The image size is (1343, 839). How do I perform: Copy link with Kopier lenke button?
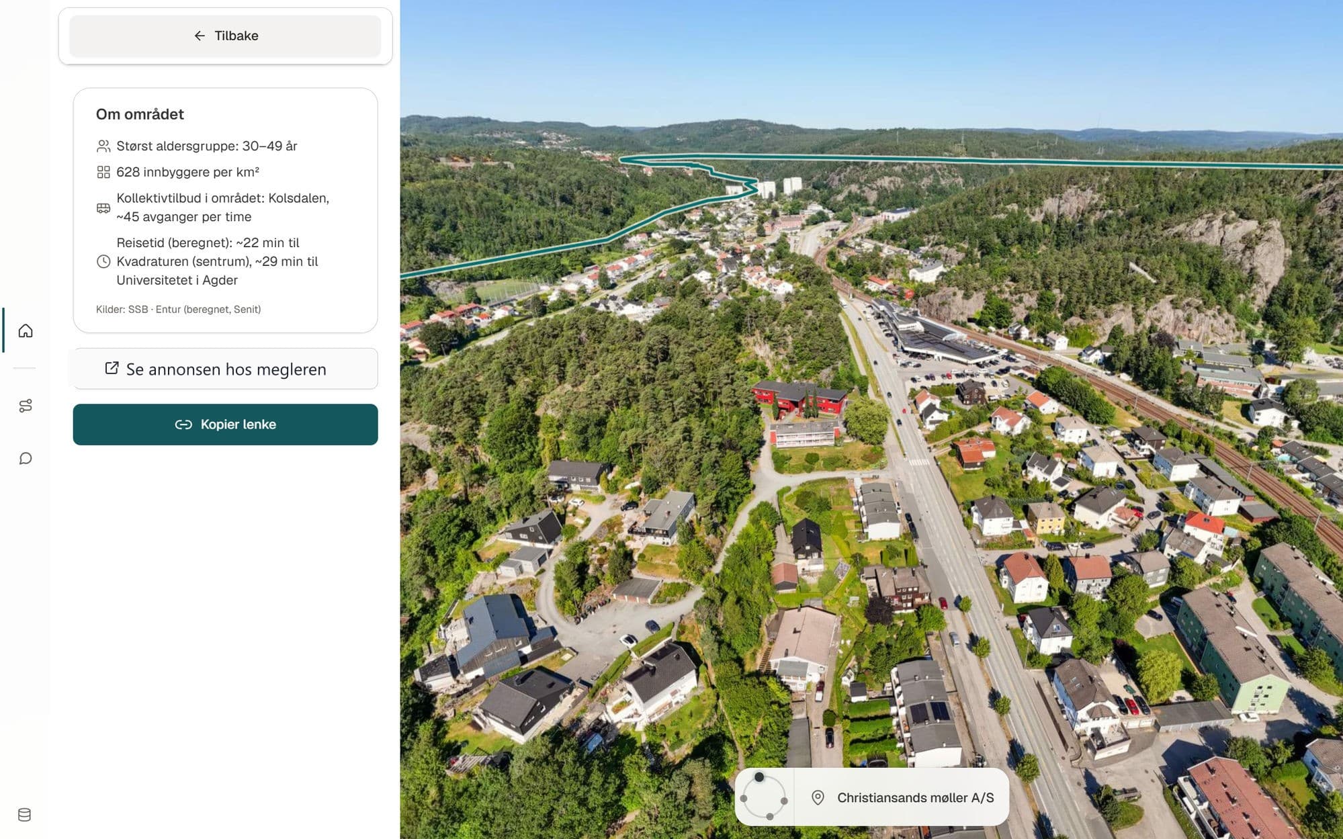225,425
